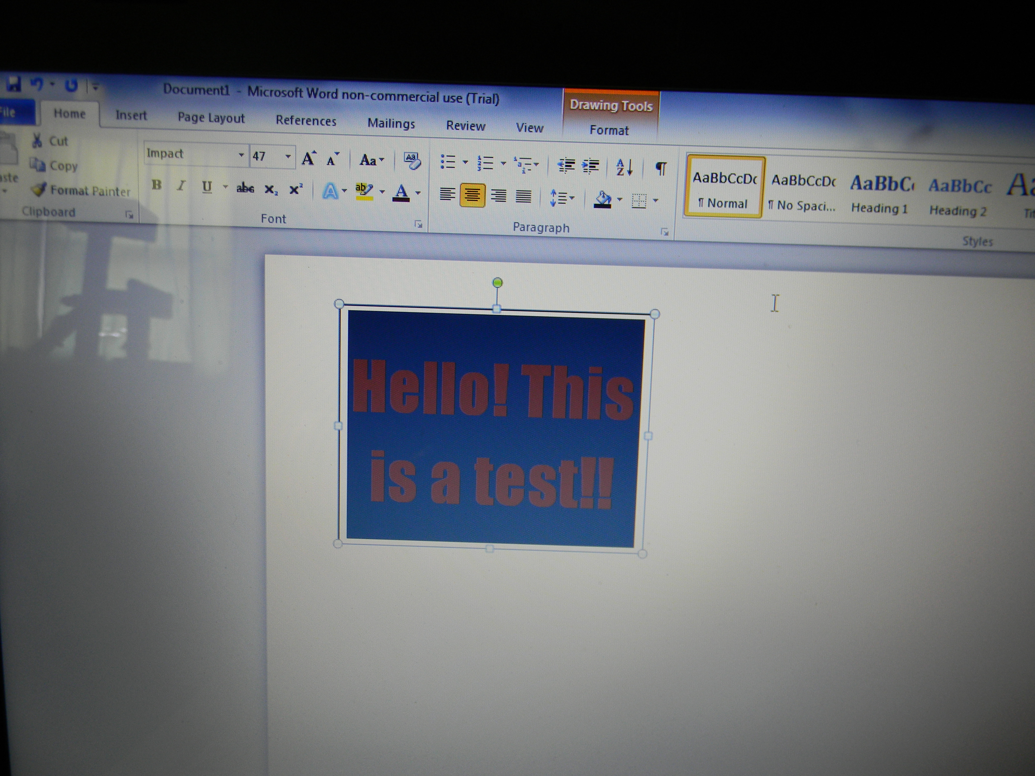Open the Impact font name dropdown
Viewport: 1035px width, 776px height.
(241, 155)
